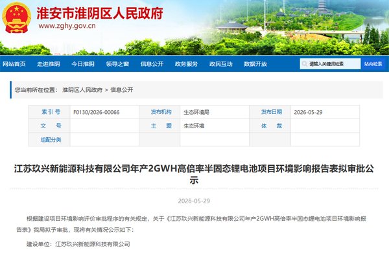389x259 pixels.
Task: Click 淮阴区人民政府 breadcrumb link
Action: coord(82,90)
